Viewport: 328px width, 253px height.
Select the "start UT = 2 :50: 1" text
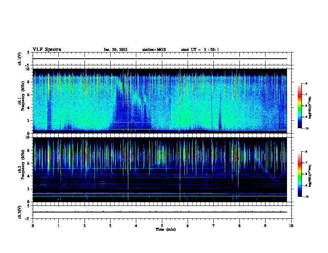(200, 50)
